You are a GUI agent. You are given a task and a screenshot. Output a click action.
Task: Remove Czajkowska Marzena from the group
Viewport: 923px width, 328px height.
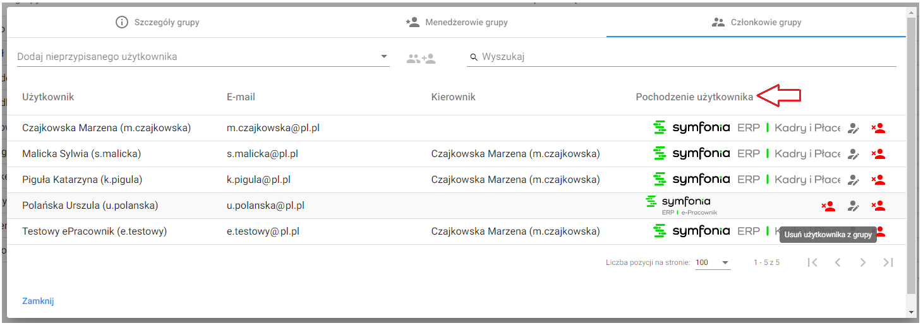click(x=878, y=128)
